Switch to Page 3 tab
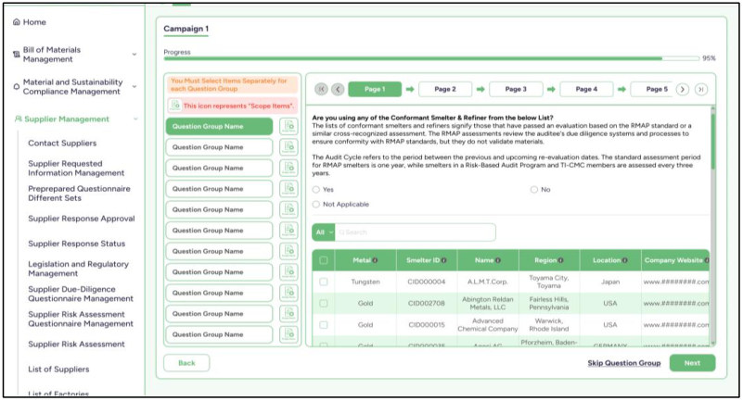This screenshot has width=743, height=401. [x=516, y=89]
